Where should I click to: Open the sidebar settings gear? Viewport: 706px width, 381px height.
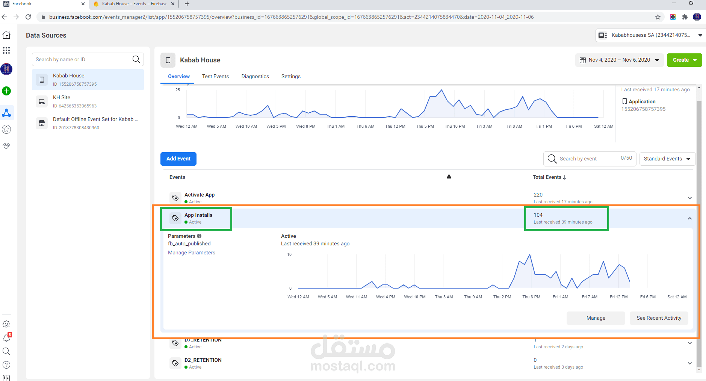(6, 324)
